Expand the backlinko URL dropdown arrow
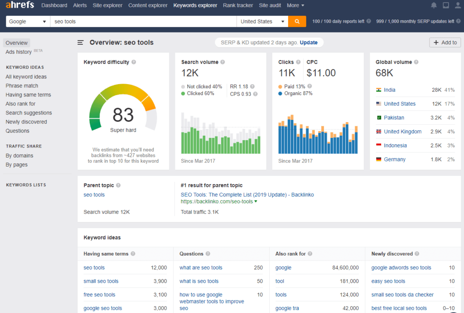The width and height of the screenshot is (464, 313). (256, 201)
